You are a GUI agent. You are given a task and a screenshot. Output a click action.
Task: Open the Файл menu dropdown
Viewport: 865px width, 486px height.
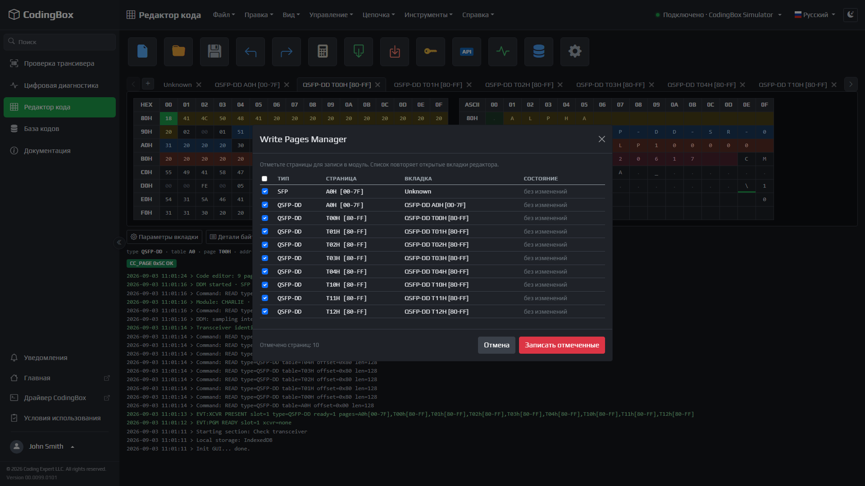click(x=224, y=15)
